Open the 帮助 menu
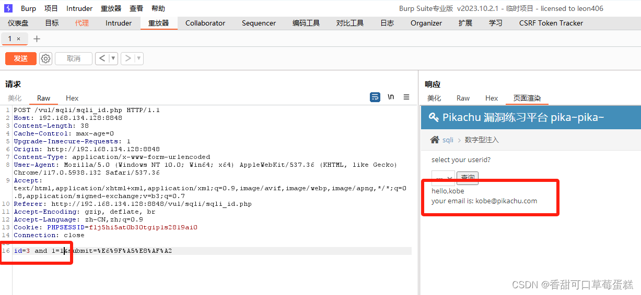The height and width of the screenshot is (295, 641). (x=158, y=8)
